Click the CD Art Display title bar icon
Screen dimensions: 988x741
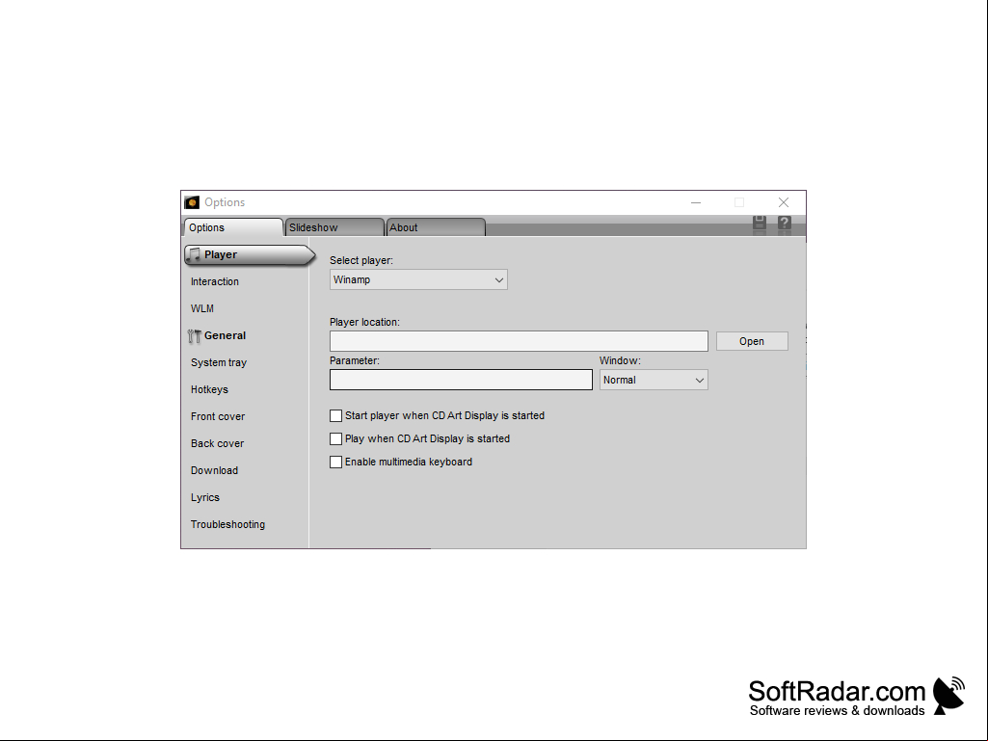pyautogui.click(x=192, y=202)
